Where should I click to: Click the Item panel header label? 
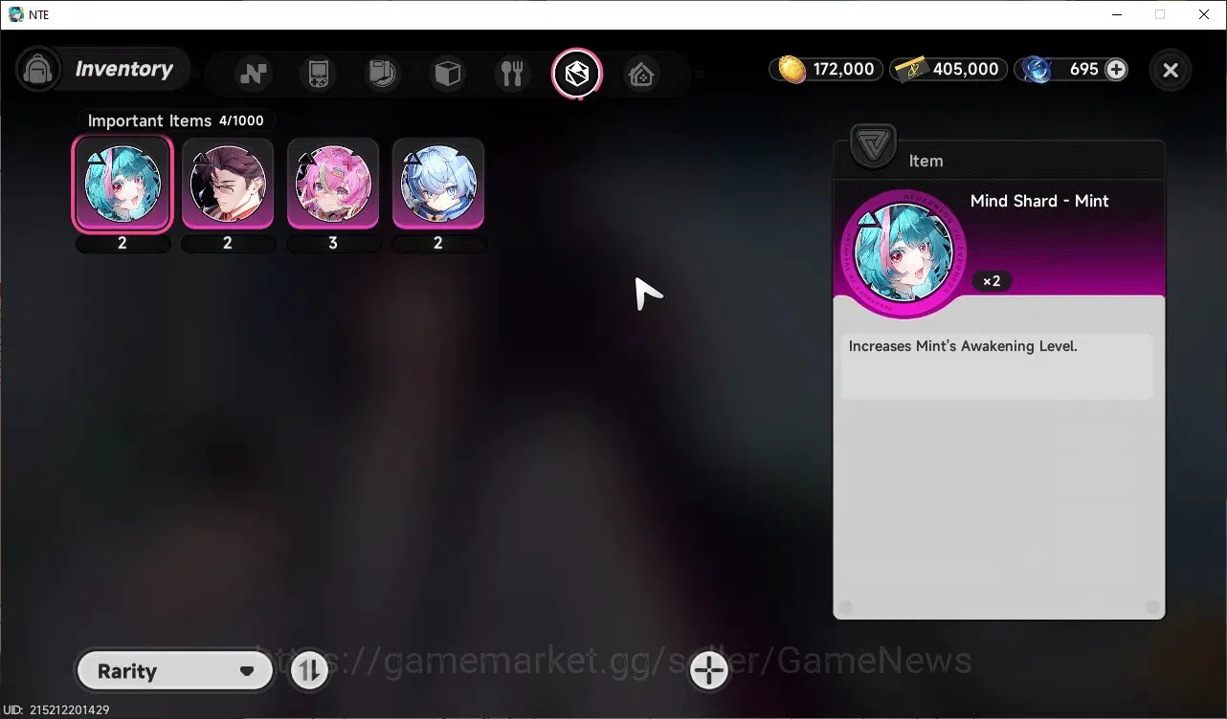pos(926,161)
